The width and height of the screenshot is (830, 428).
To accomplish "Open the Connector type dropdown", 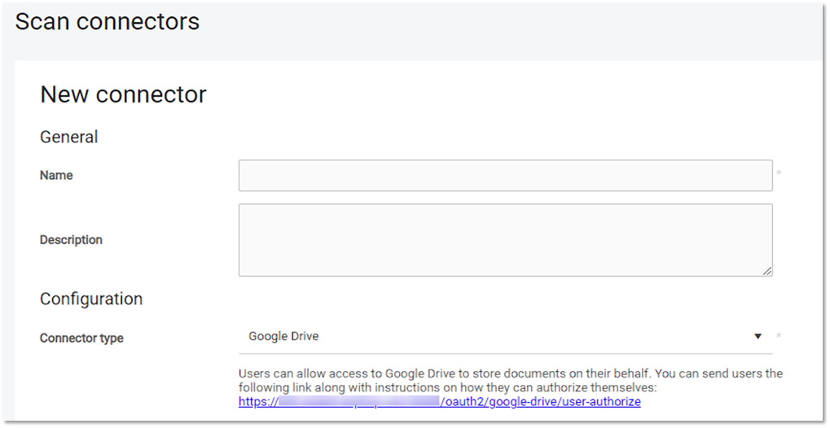I will [505, 337].
